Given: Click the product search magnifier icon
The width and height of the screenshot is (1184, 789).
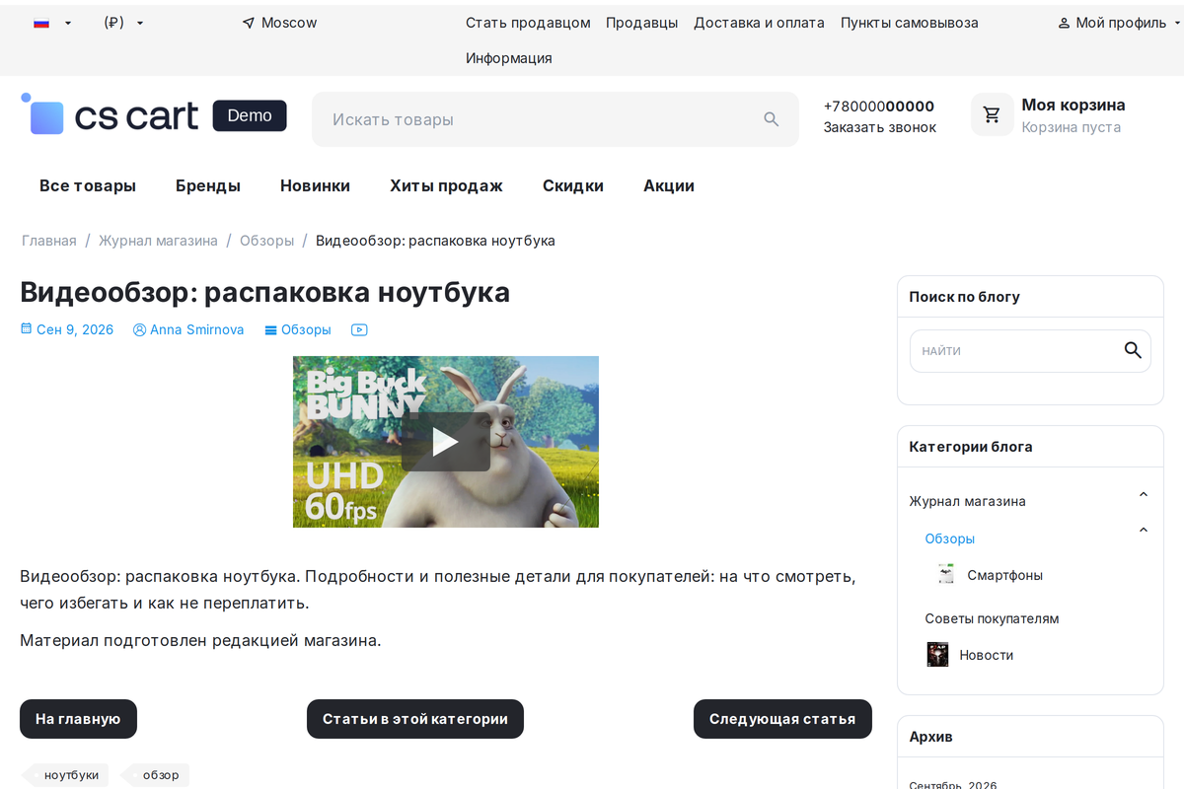Looking at the screenshot, I should [772, 119].
